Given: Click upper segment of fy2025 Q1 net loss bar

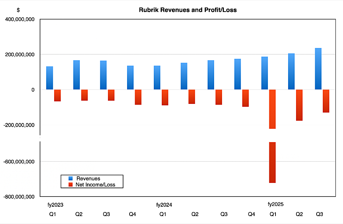Looking at the screenshot, I should click(272, 109).
